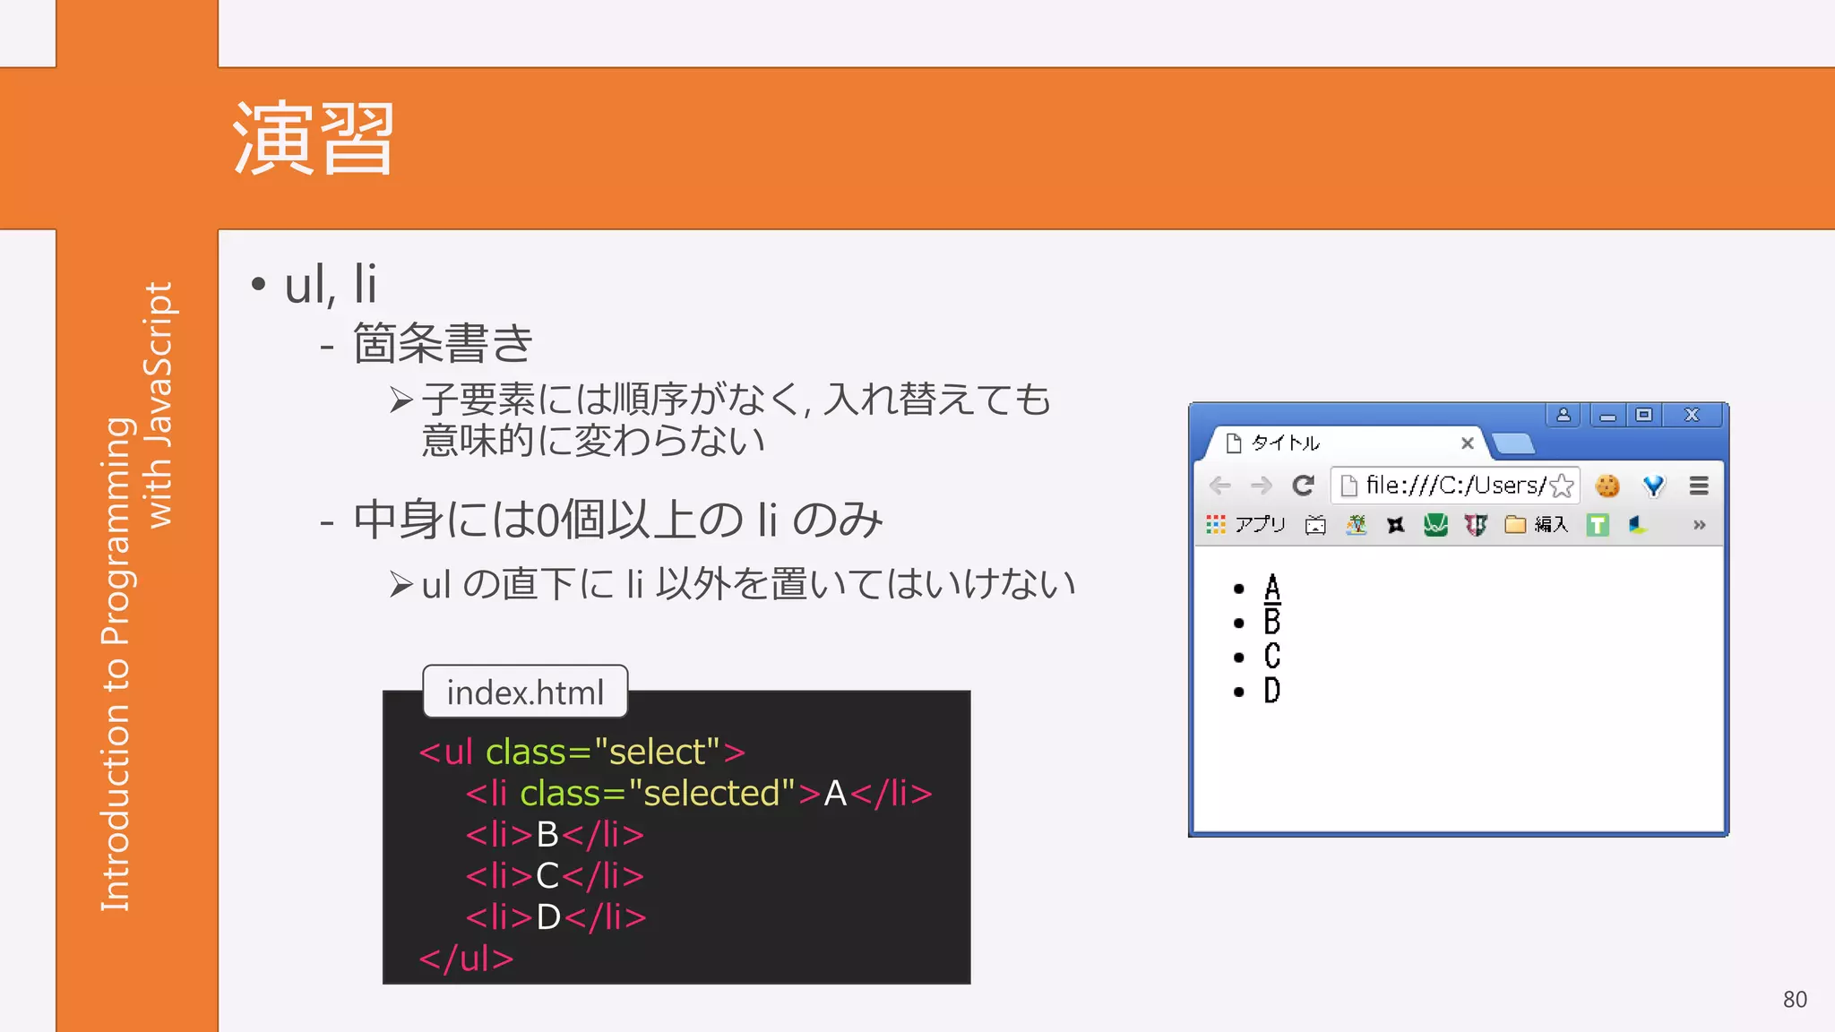Viewport: 1835px width, 1032px height.
Task: Click the file:///C:/Users/ address bar
Action: (x=1455, y=486)
